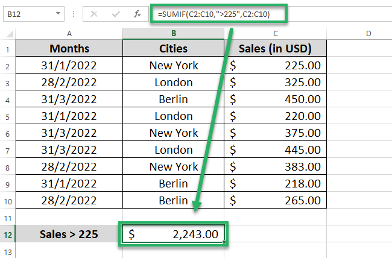Select row 5 header
This screenshot has height=258, width=392.
pos(7,117)
